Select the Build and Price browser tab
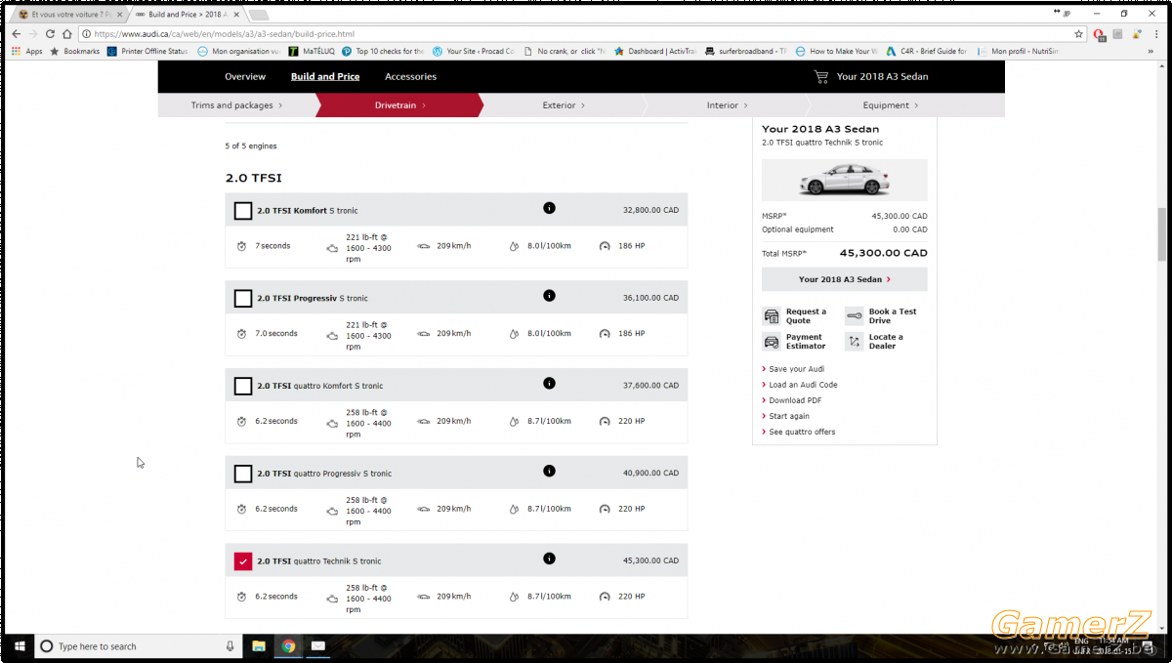 click(186, 15)
